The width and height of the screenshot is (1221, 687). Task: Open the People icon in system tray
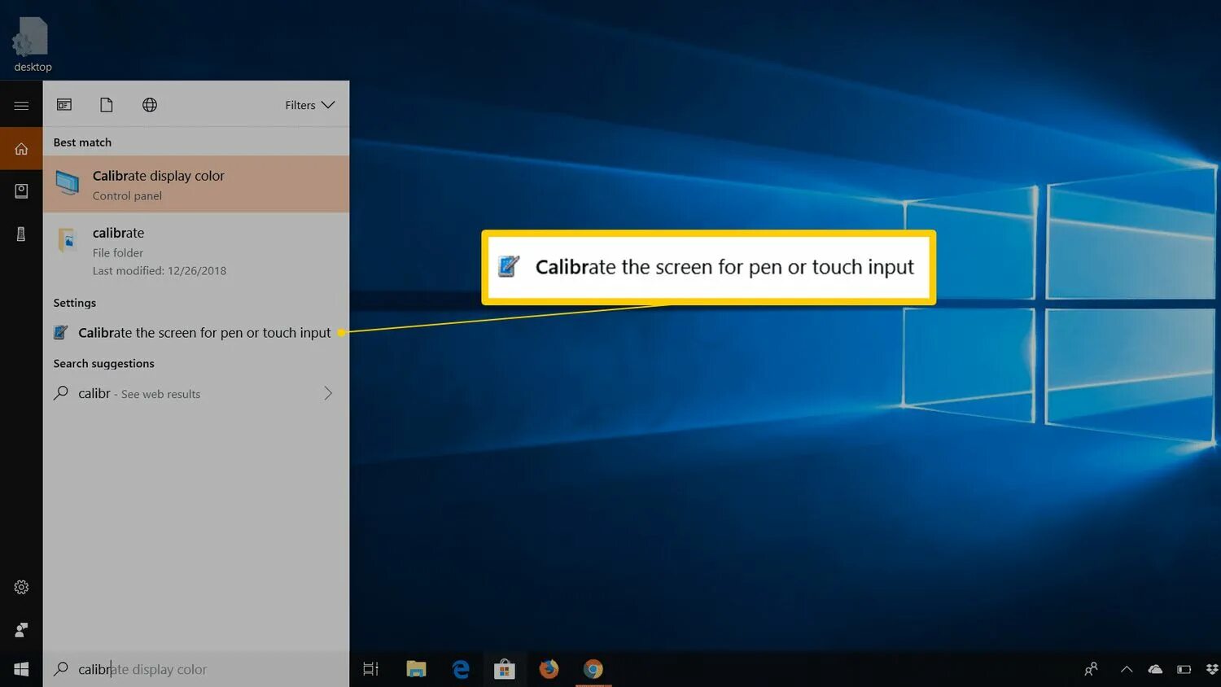click(x=1091, y=669)
